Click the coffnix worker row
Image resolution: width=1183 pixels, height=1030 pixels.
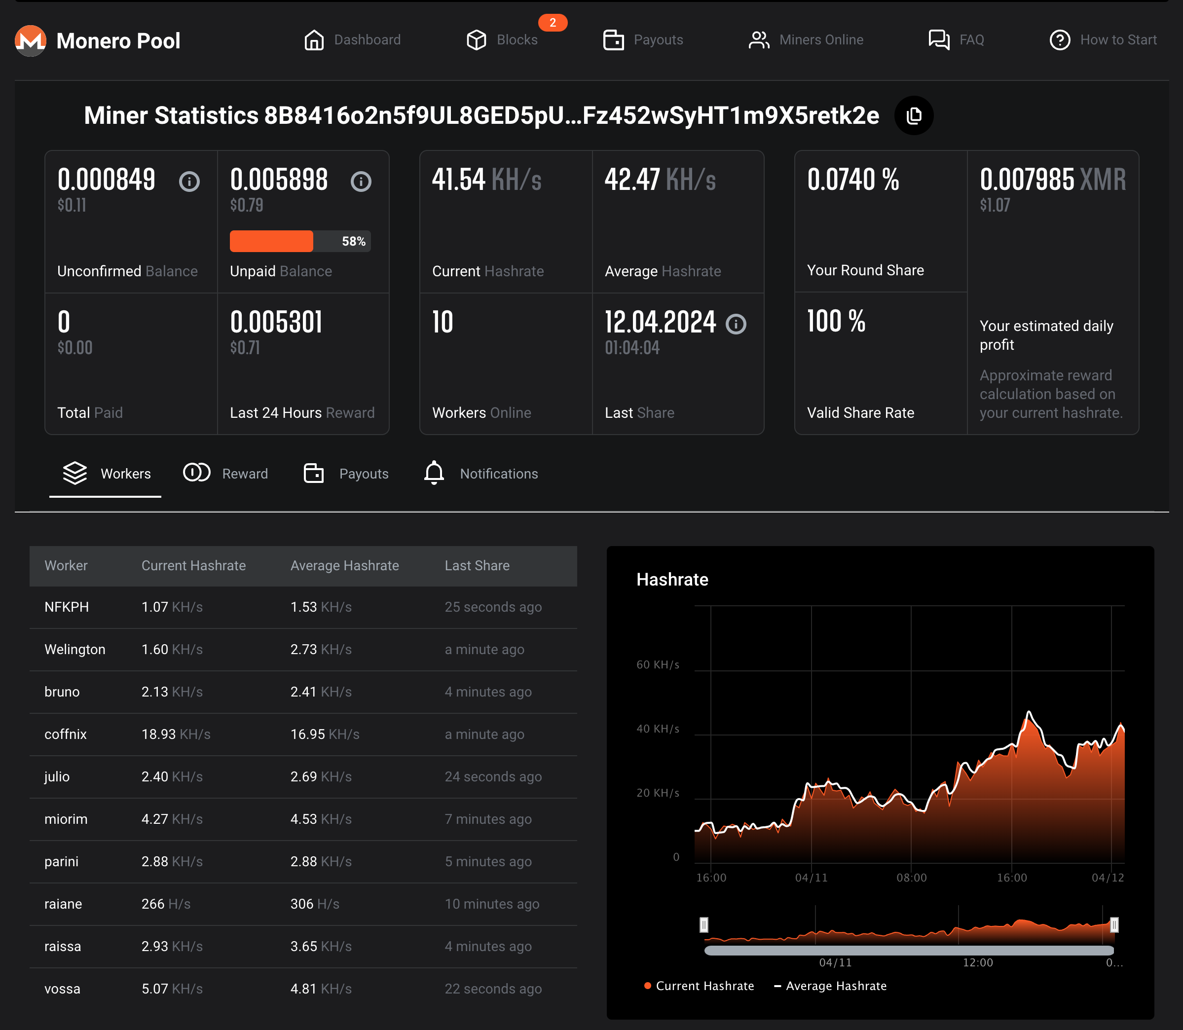click(x=303, y=734)
